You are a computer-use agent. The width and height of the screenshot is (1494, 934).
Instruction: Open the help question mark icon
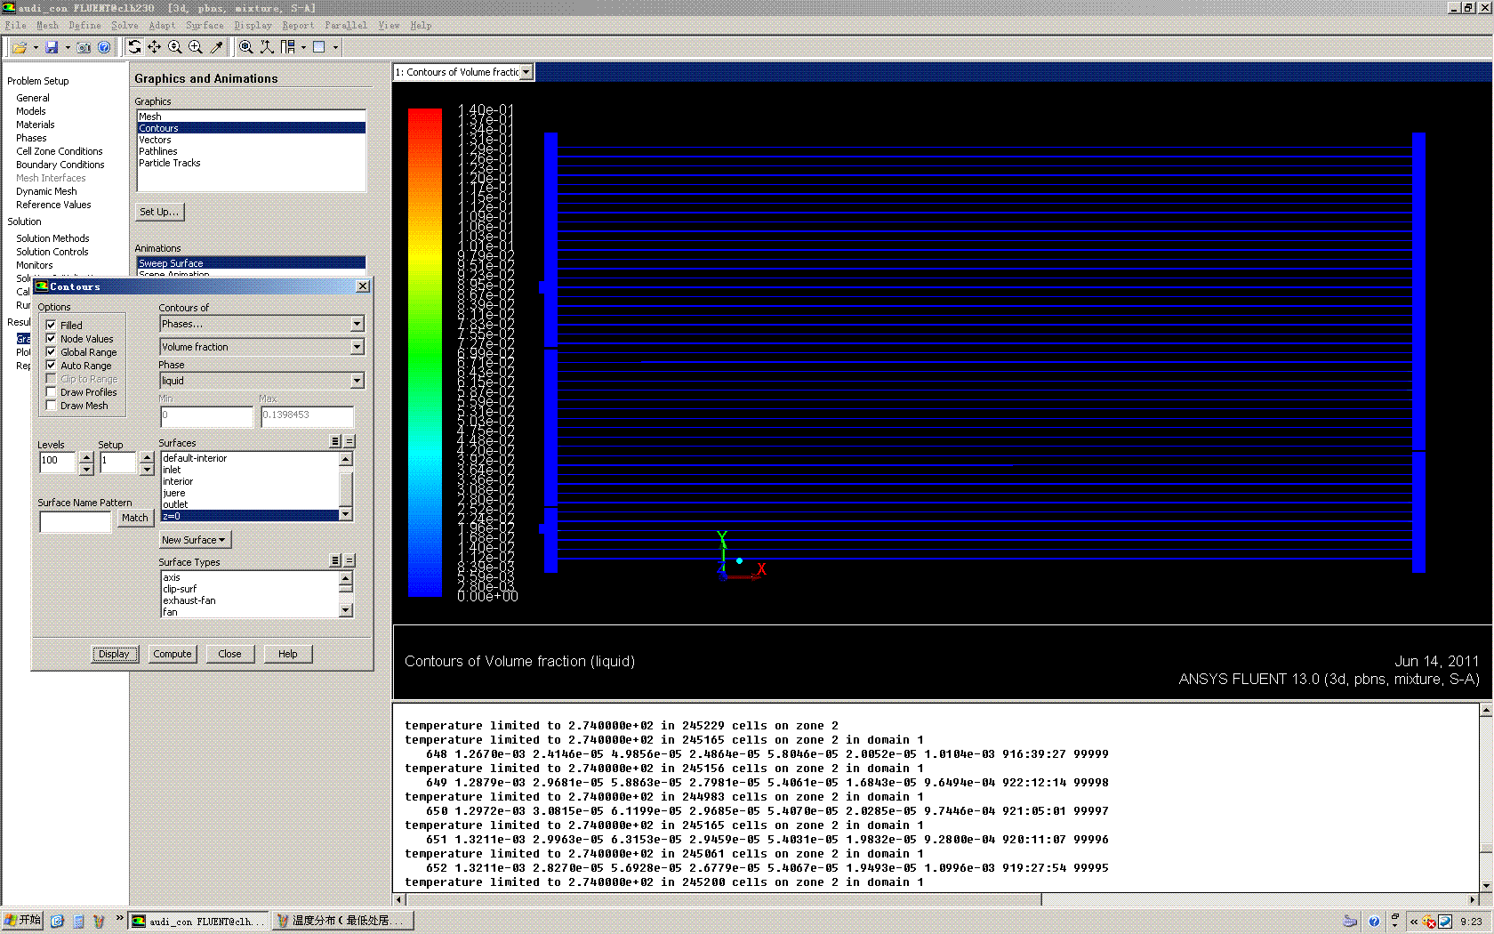click(104, 47)
